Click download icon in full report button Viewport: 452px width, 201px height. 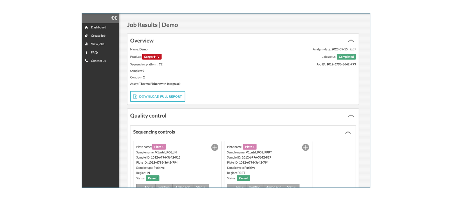[x=135, y=96]
